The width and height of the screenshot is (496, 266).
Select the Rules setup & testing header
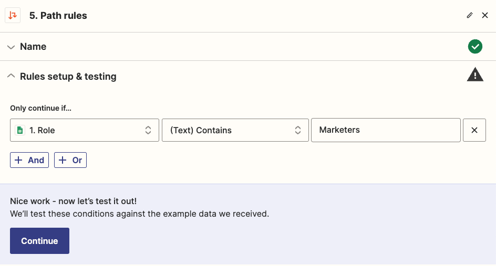[248, 76]
